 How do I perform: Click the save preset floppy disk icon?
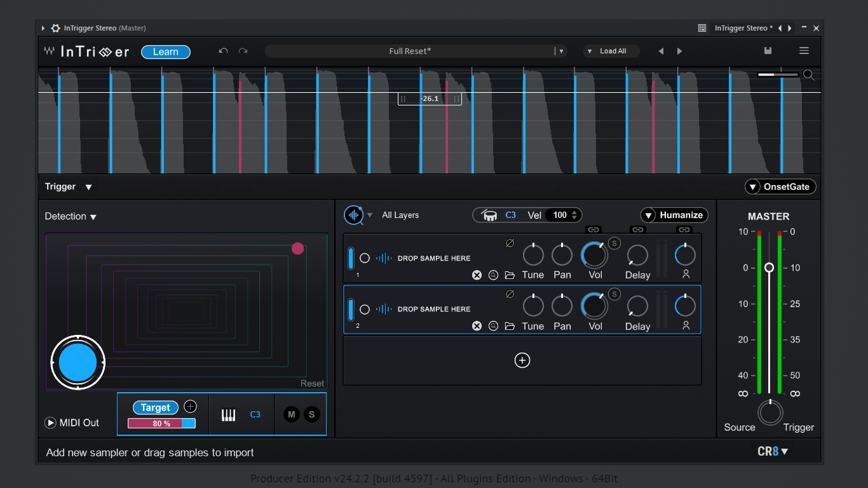[768, 51]
